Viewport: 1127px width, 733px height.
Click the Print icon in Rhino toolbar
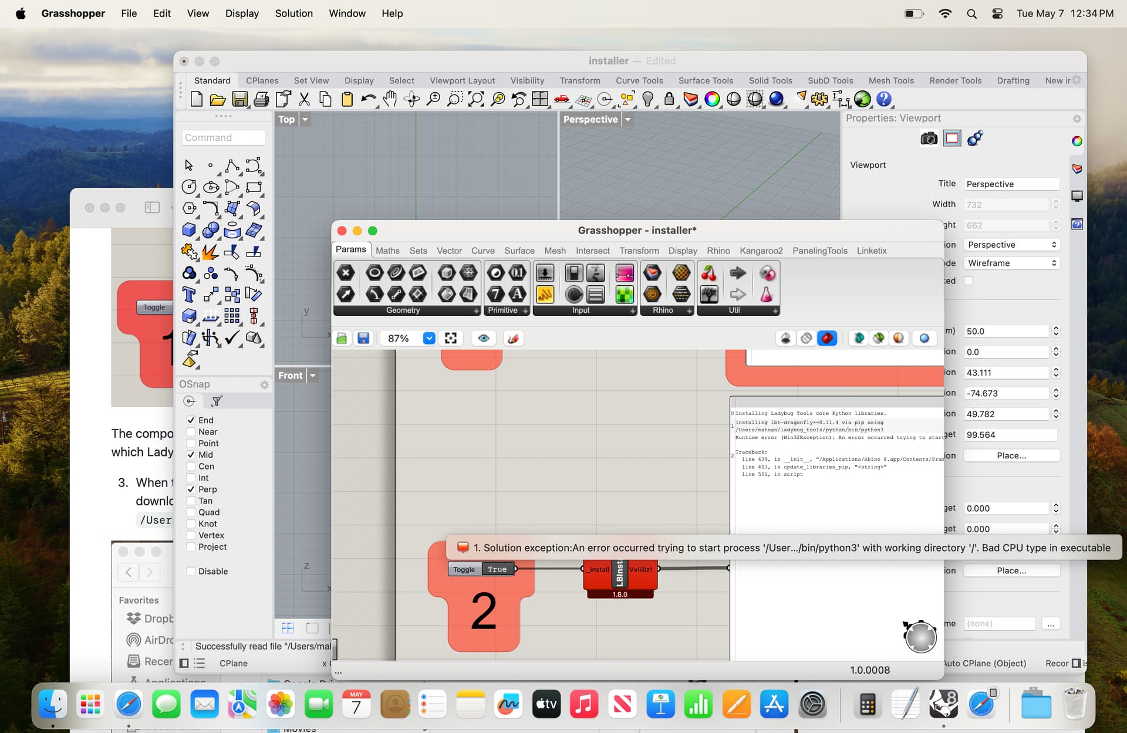261,99
